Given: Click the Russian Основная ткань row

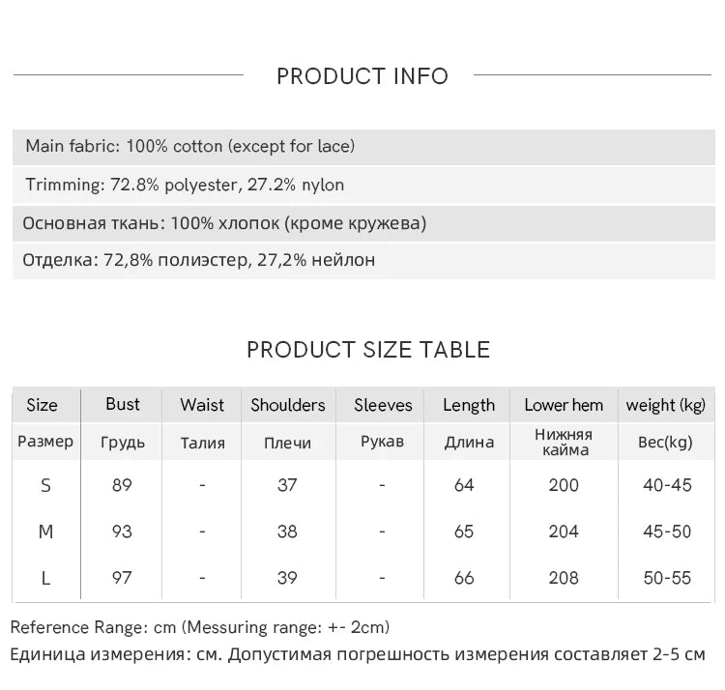Looking at the screenshot, I should click(363, 223).
